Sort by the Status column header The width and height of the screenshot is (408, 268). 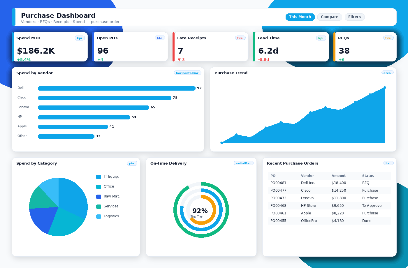point(368,176)
